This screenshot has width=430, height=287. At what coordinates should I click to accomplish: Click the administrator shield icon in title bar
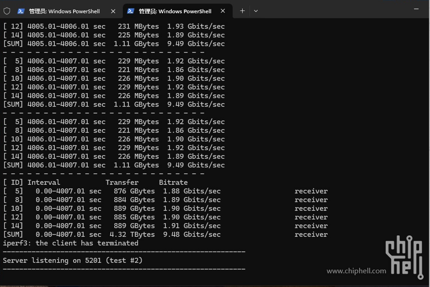(7, 11)
